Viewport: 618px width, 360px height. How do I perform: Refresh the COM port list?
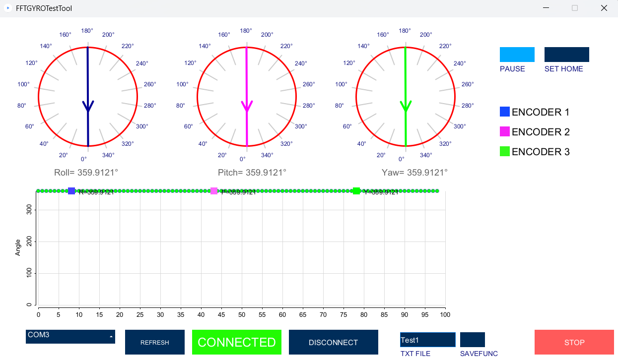[x=154, y=342]
